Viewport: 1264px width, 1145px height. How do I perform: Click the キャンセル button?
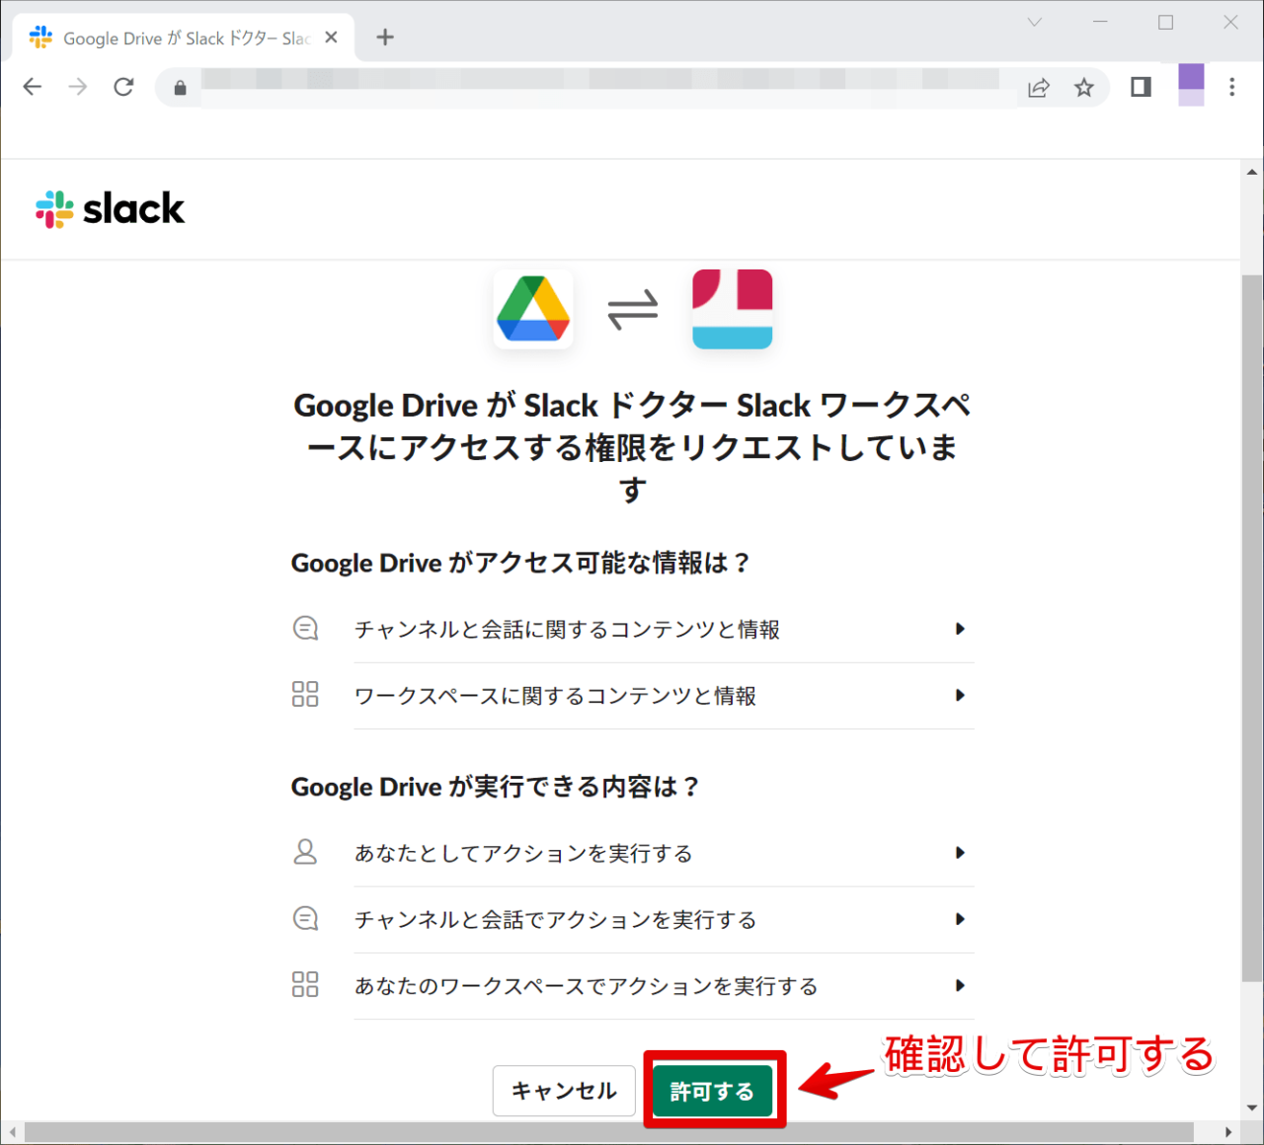564,1091
